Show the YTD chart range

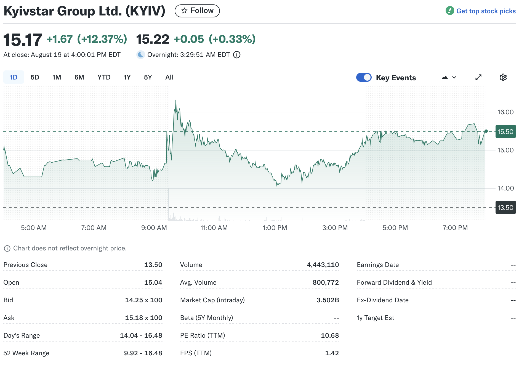[x=104, y=77]
